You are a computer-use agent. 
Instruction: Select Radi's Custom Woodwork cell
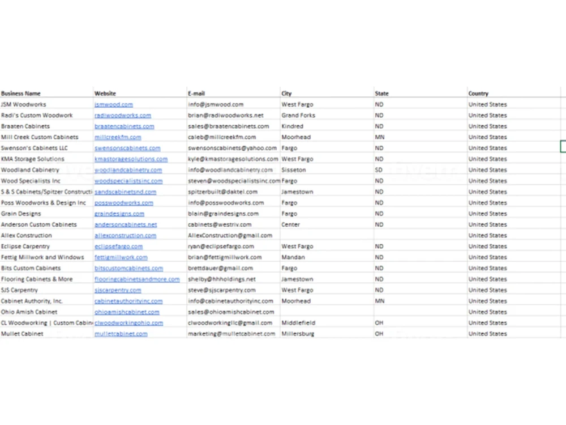pos(46,115)
